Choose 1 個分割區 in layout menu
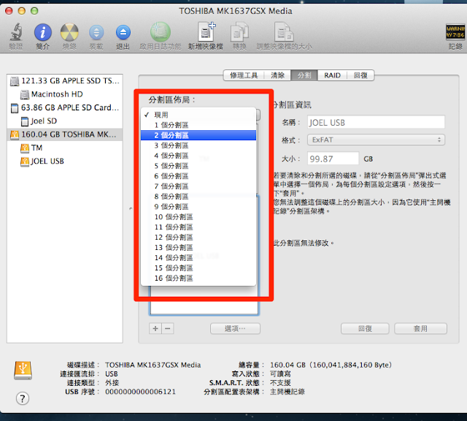The width and height of the screenshot is (467, 421). 198,125
